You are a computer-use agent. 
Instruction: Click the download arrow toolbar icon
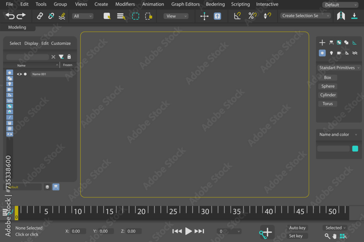[354, 16]
